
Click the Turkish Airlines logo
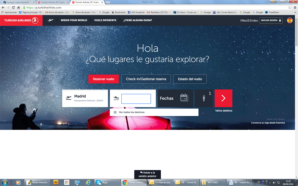(21, 20)
